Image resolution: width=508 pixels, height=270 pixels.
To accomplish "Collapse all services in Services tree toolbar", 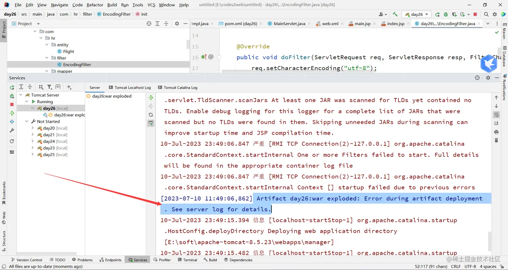I will [30, 87].
